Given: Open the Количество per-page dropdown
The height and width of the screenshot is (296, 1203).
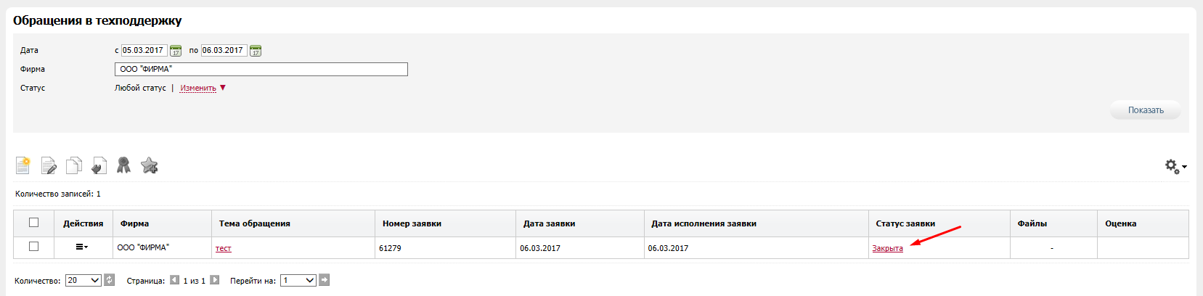Looking at the screenshot, I should 83,280.
